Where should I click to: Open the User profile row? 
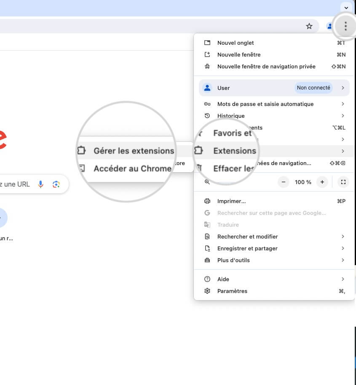274,88
